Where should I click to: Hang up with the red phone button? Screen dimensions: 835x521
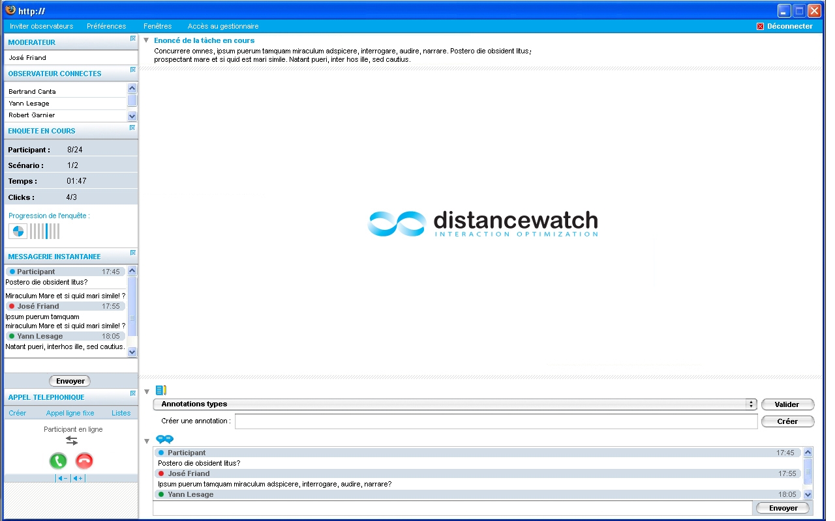click(x=84, y=461)
